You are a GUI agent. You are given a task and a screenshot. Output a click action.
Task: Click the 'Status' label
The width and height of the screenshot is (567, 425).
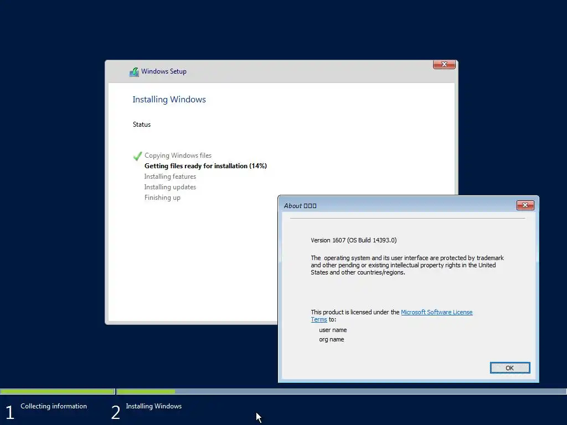click(141, 125)
